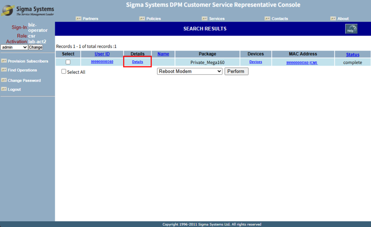
Task: Open the About menu
Action: 343,18
